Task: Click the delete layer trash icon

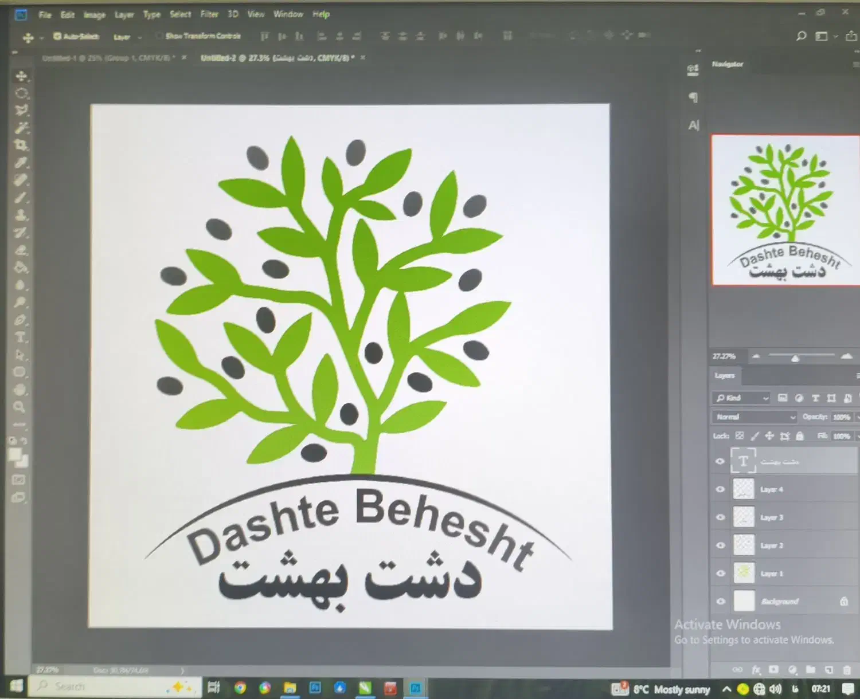Action: click(x=847, y=669)
